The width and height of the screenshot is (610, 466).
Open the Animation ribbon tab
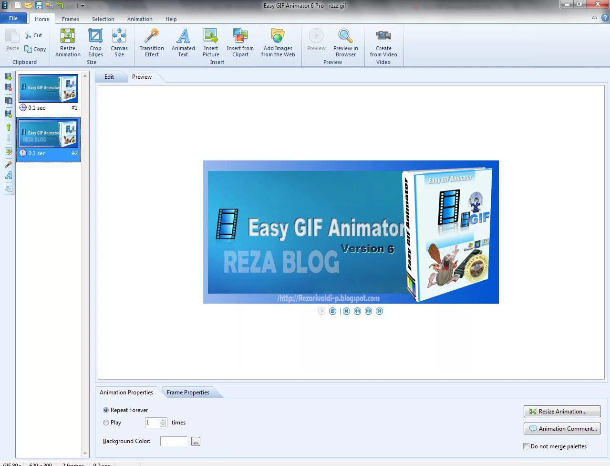tap(140, 19)
